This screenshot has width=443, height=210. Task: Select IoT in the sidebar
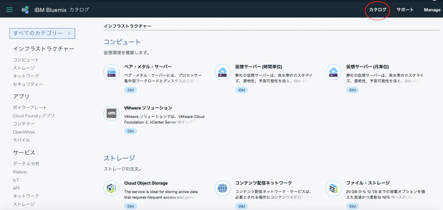pos(16,180)
